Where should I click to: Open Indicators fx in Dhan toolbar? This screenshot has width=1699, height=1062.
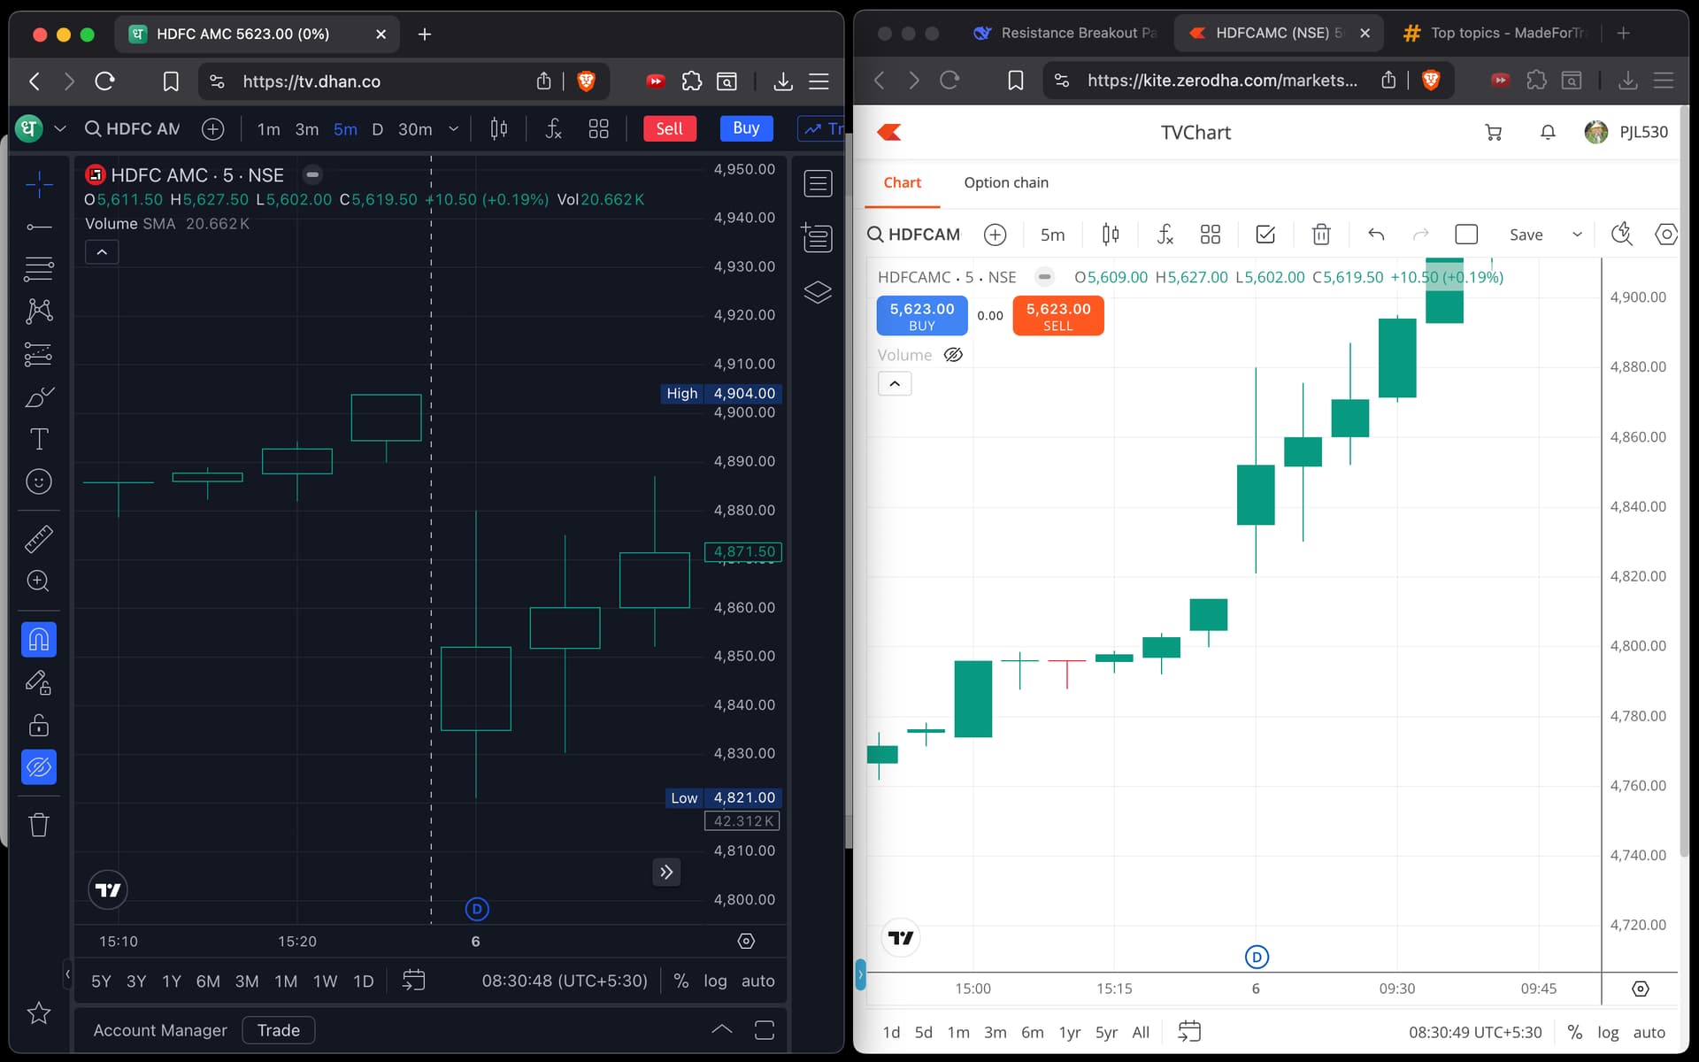[x=553, y=129]
